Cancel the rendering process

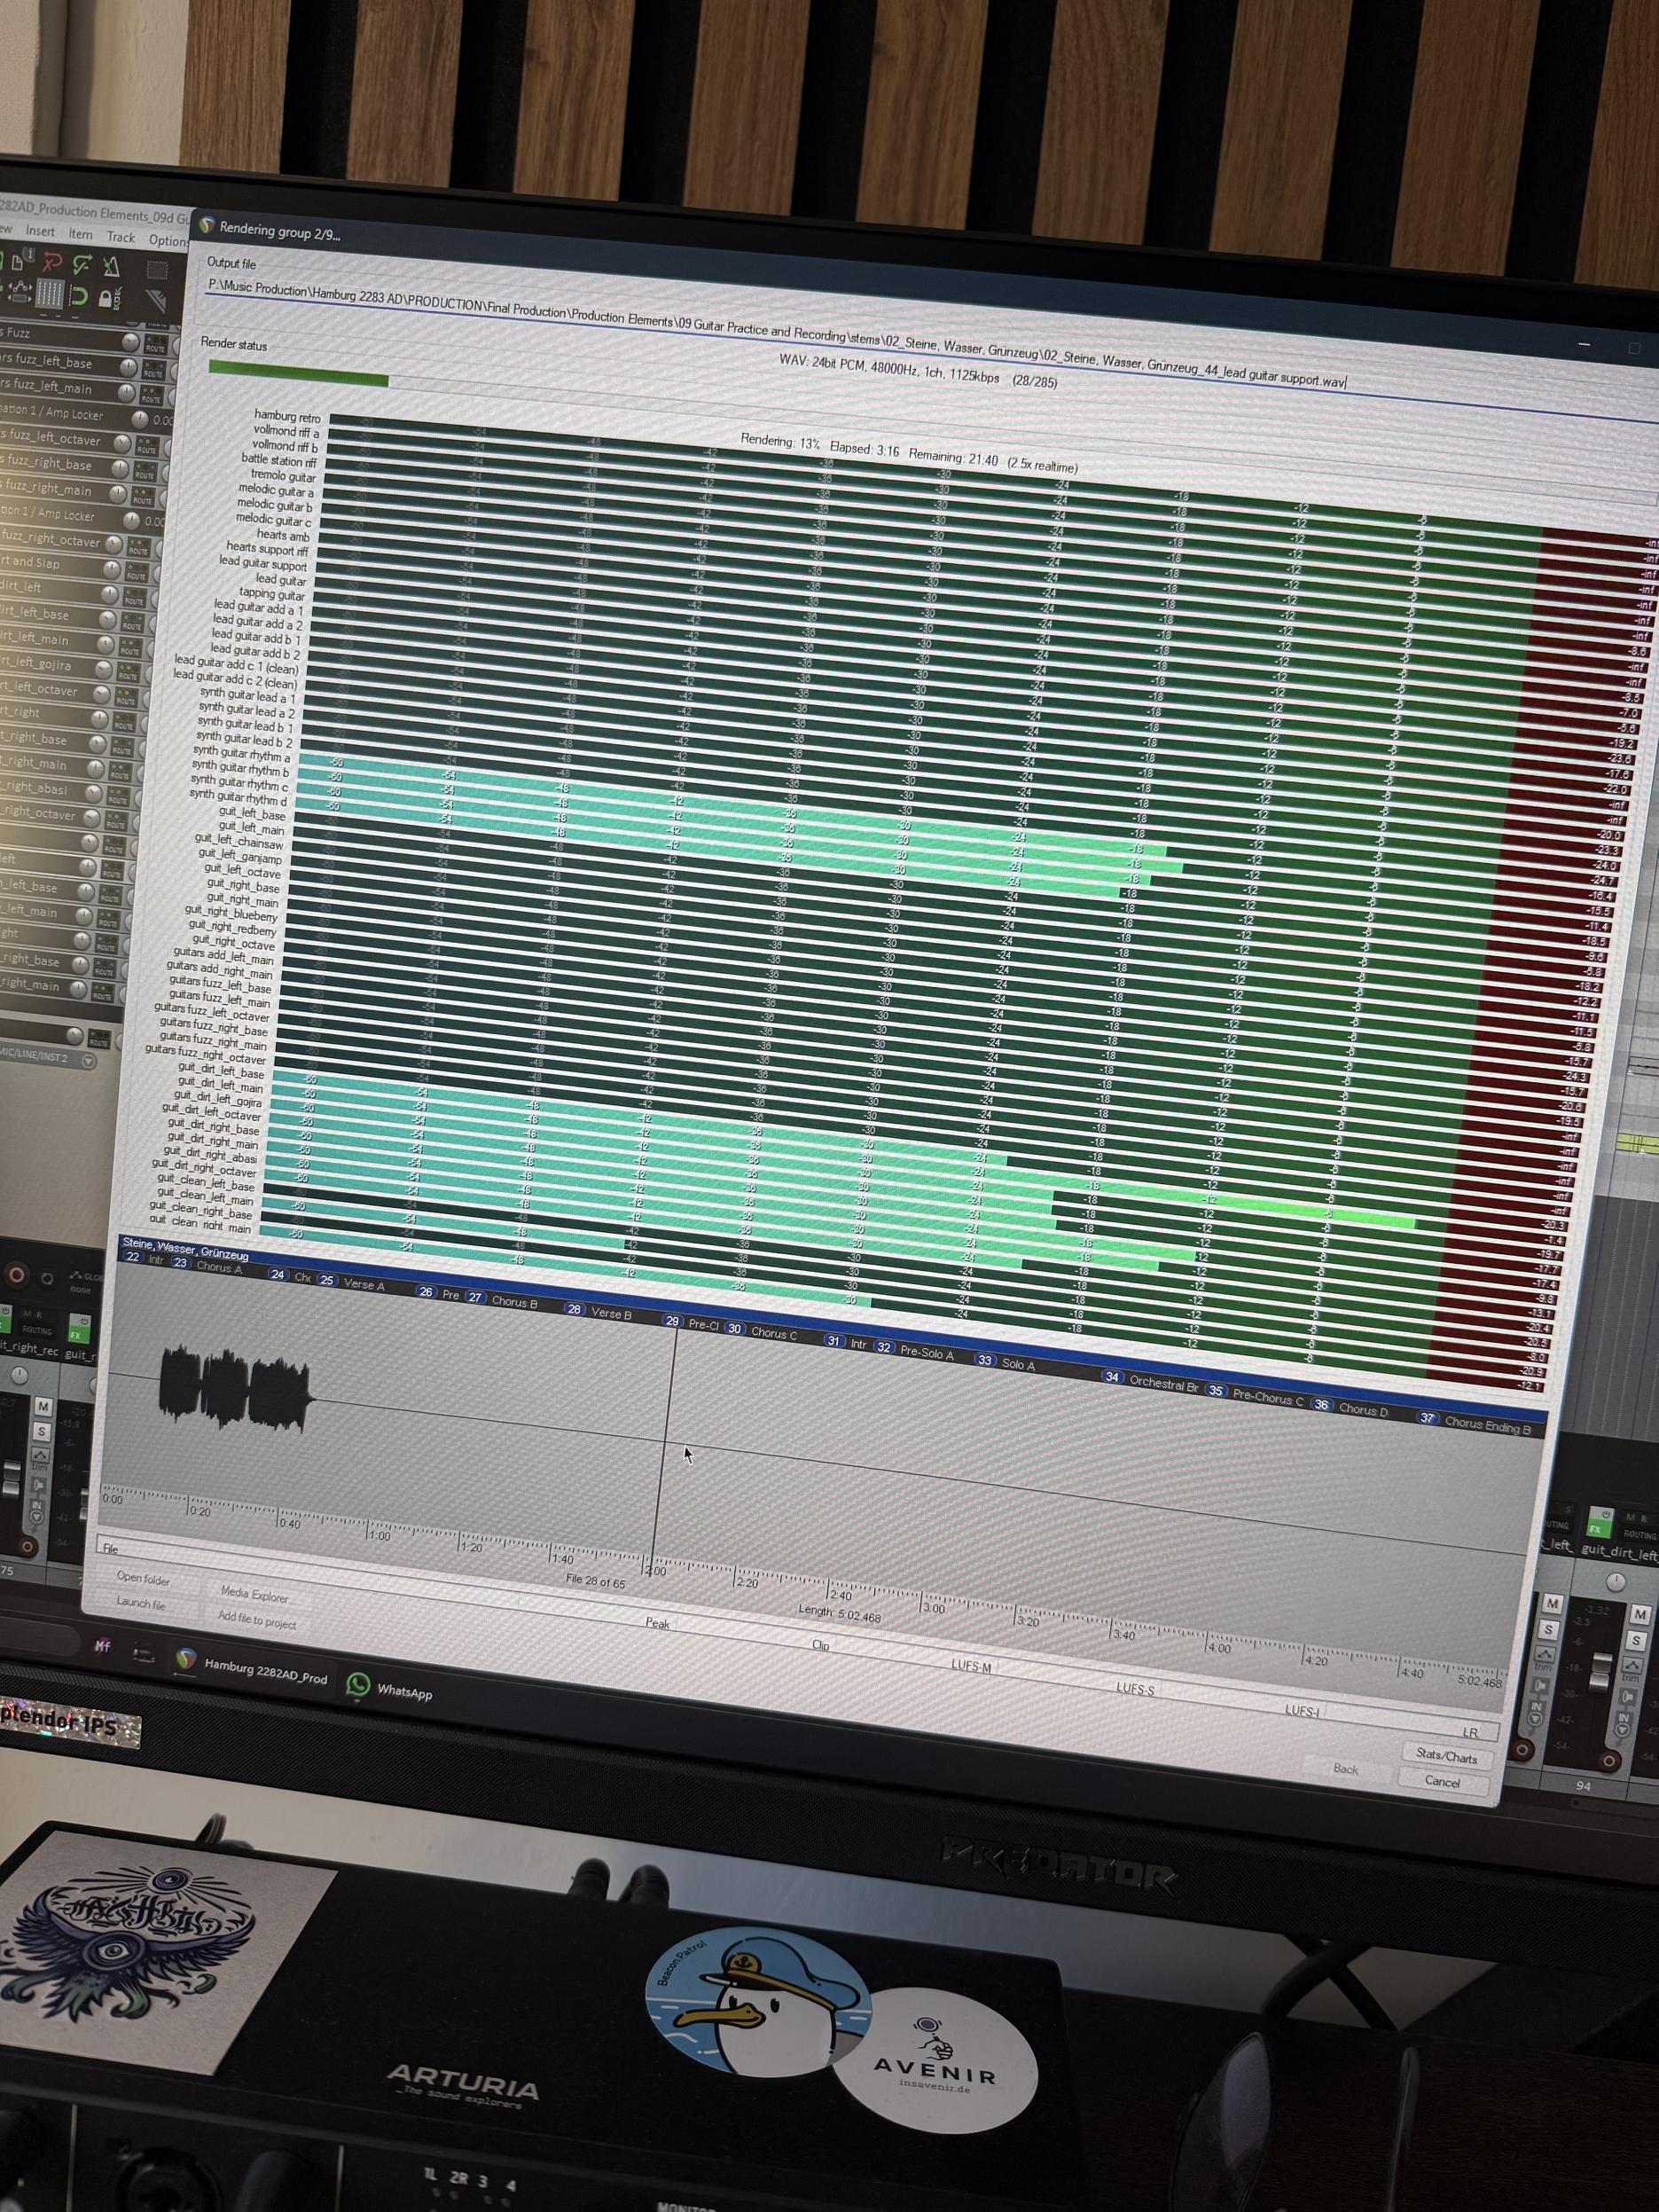click(1441, 1782)
